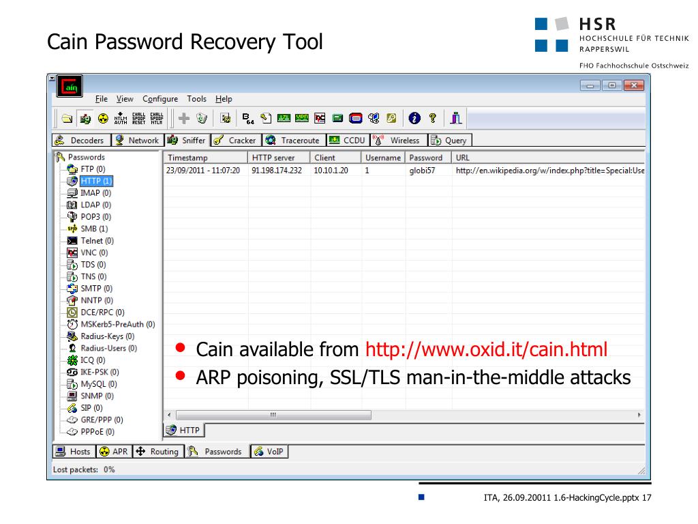Toggle the yellow radioactive APR toolbar icon

click(x=103, y=118)
